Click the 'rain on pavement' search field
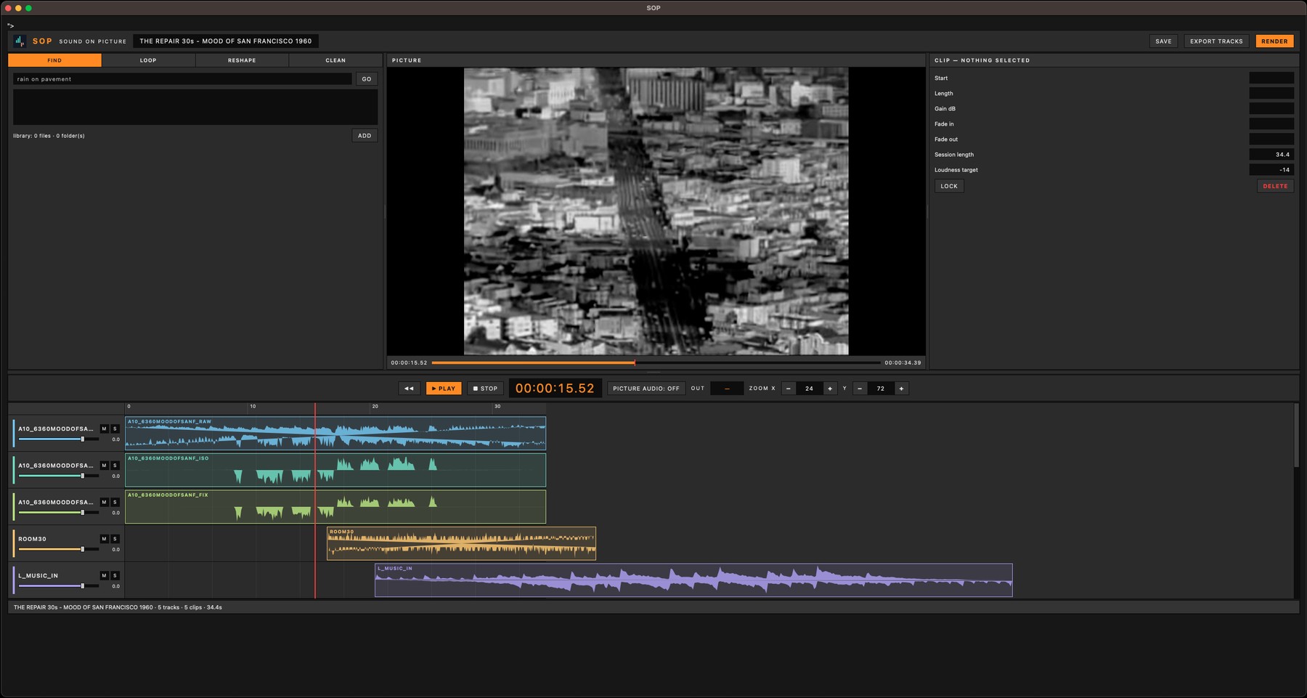 [x=182, y=79]
